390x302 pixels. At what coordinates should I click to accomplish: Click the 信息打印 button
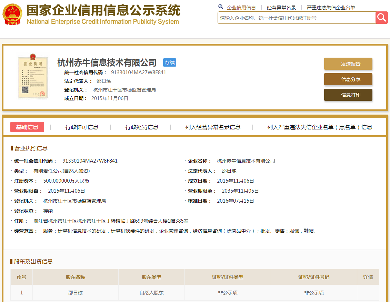(348, 95)
